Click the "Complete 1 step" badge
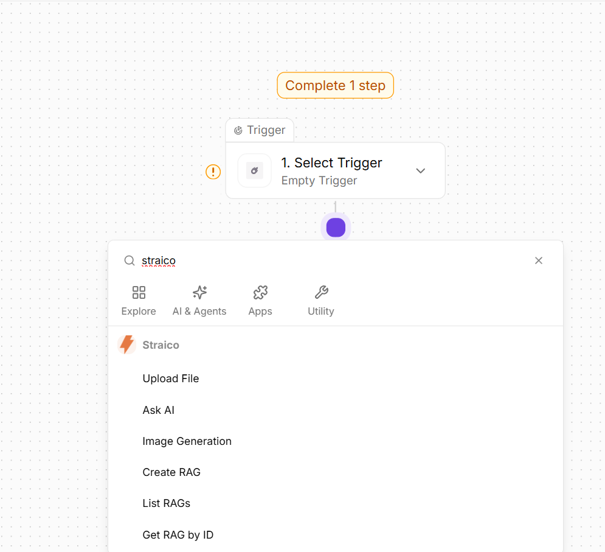605x552 pixels. [x=335, y=85]
